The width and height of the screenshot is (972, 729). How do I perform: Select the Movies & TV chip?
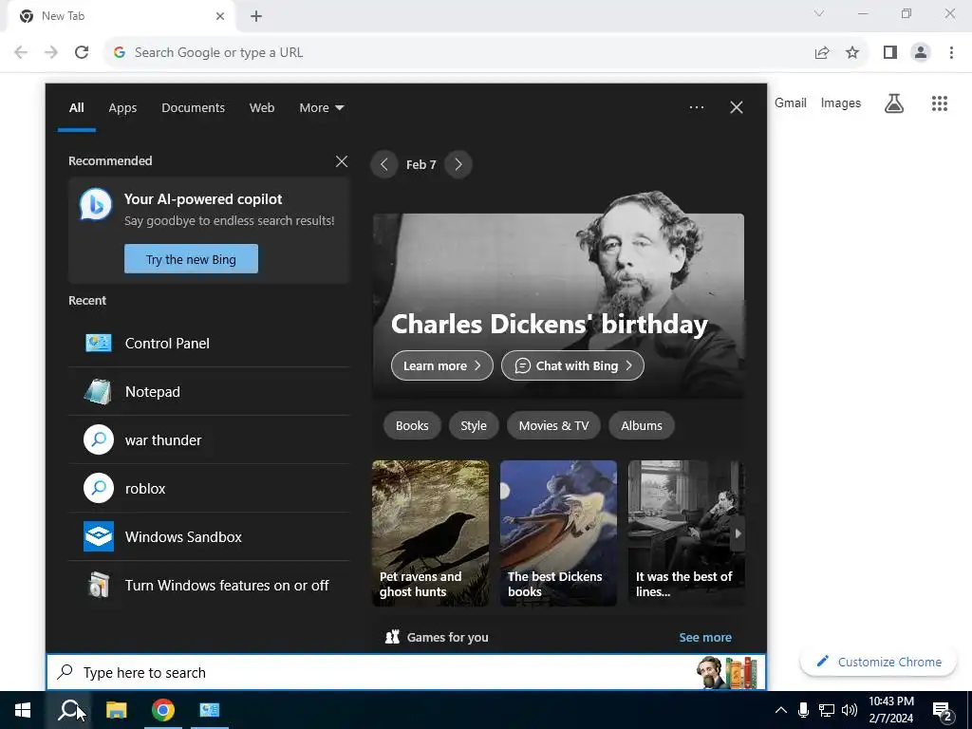click(553, 426)
